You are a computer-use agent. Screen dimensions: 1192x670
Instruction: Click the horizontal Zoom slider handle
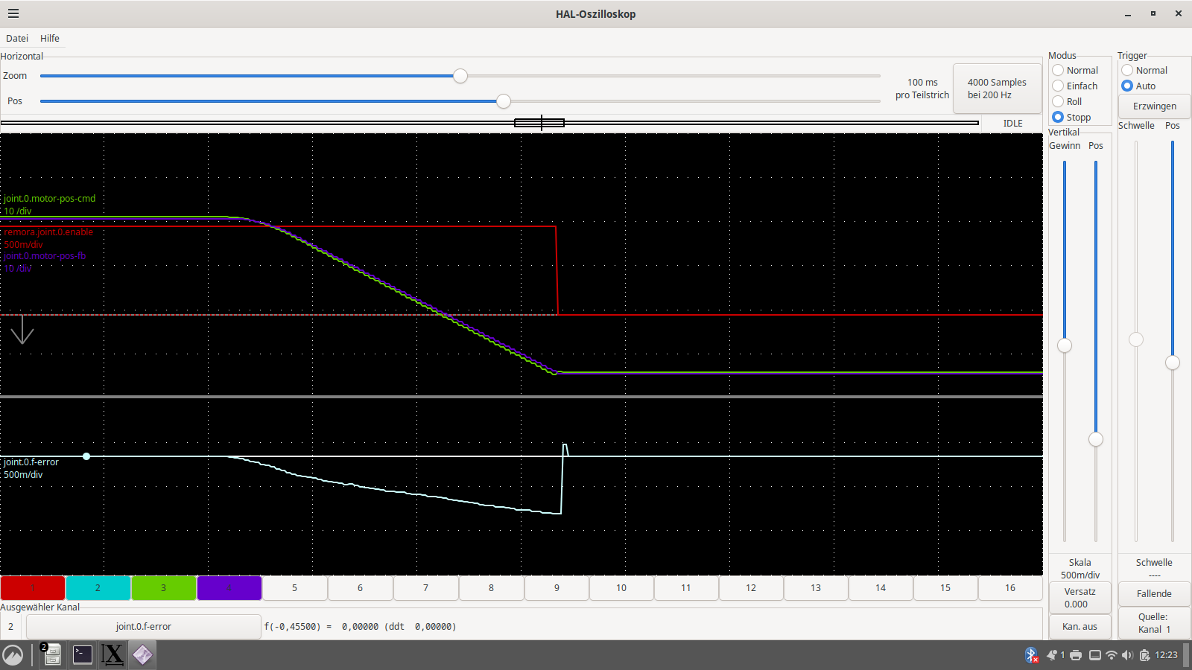460,76
